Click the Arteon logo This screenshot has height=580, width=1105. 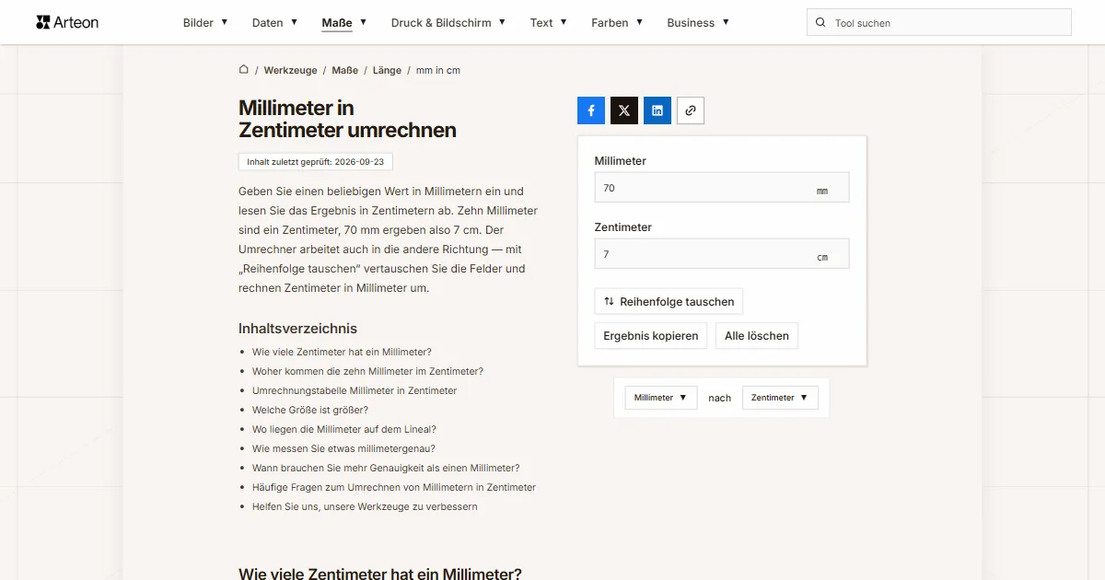pos(67,22)
